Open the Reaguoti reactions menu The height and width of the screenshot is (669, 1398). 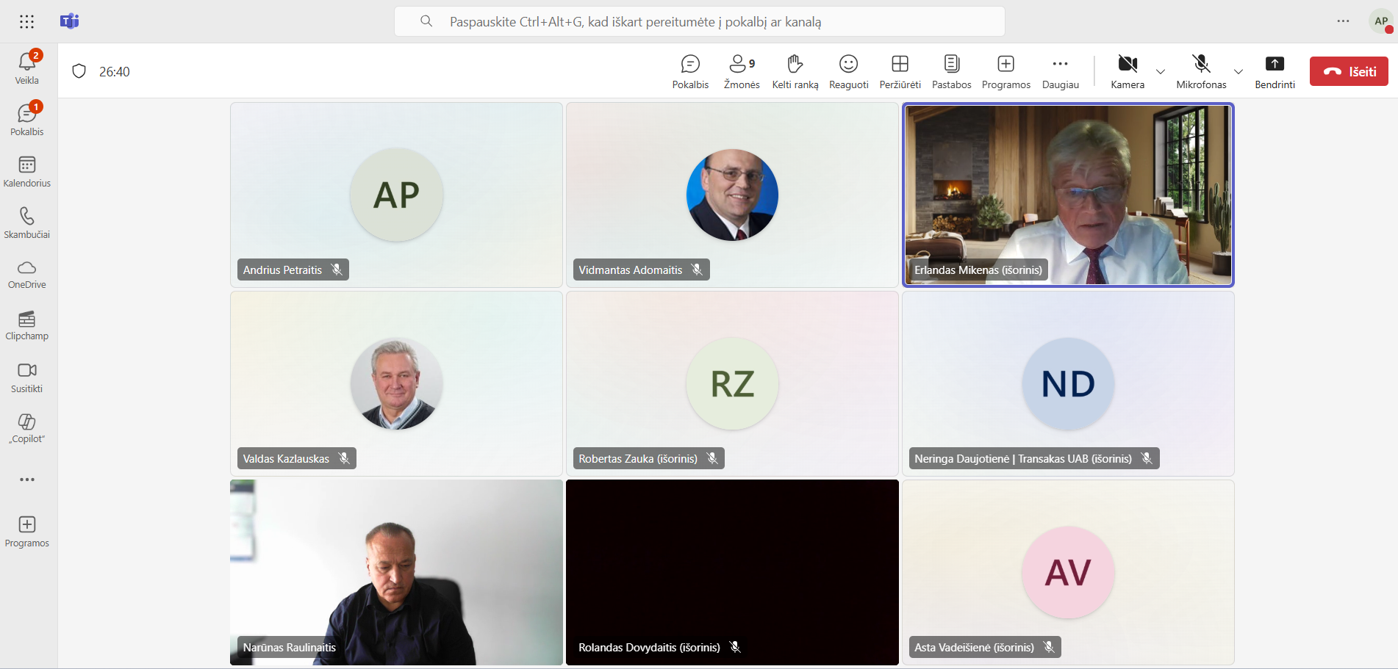848,72
